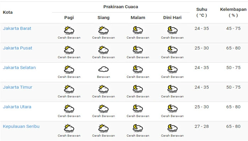Click the Prakiraan Cuaca header

coord(121,7)
